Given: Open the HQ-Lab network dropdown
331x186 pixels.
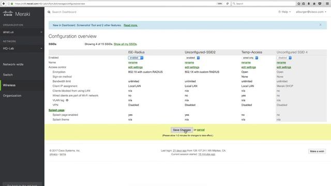Looking at the screenshot, I should (22, 49).
